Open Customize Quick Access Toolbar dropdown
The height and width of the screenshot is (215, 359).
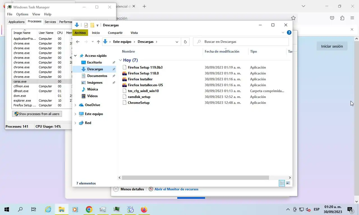coord(97,25)
